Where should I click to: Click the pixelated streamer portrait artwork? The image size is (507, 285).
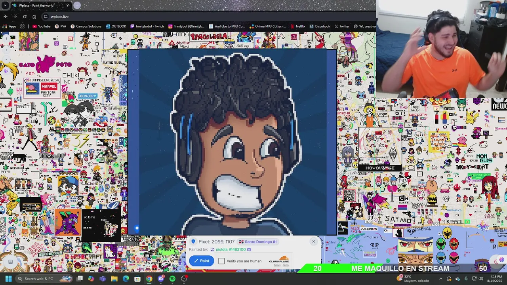coord(232,142)
